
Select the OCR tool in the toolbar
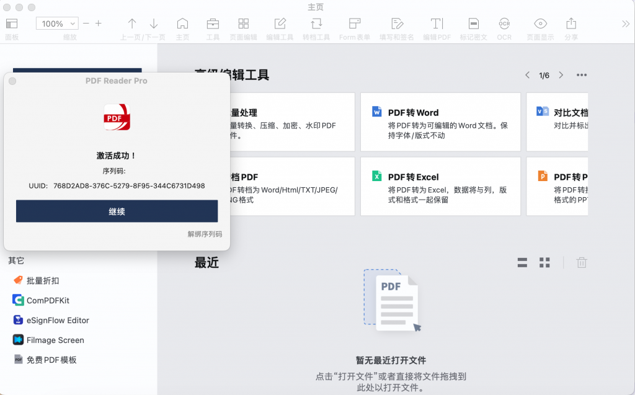tap(504, 25)
